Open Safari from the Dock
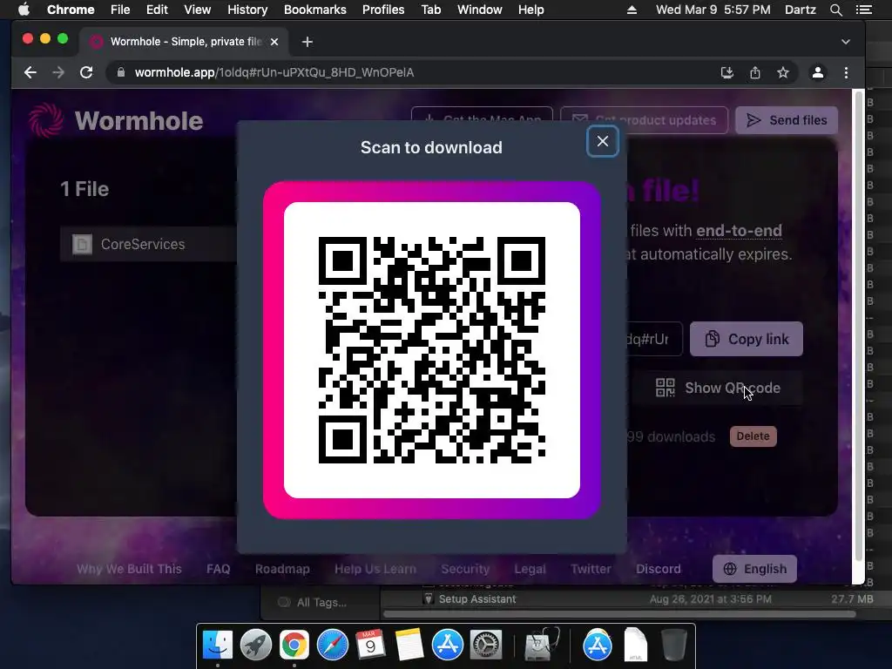 (x=332, y=645)
